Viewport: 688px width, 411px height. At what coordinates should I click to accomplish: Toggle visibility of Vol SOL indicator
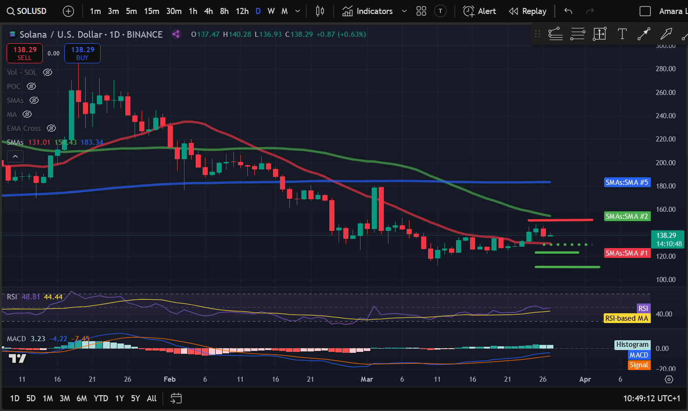pos(48,72)
